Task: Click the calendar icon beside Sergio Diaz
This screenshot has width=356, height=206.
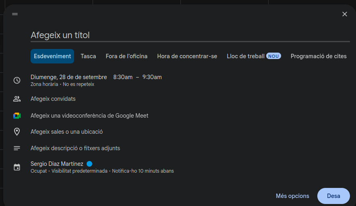Action: (17, 167)
